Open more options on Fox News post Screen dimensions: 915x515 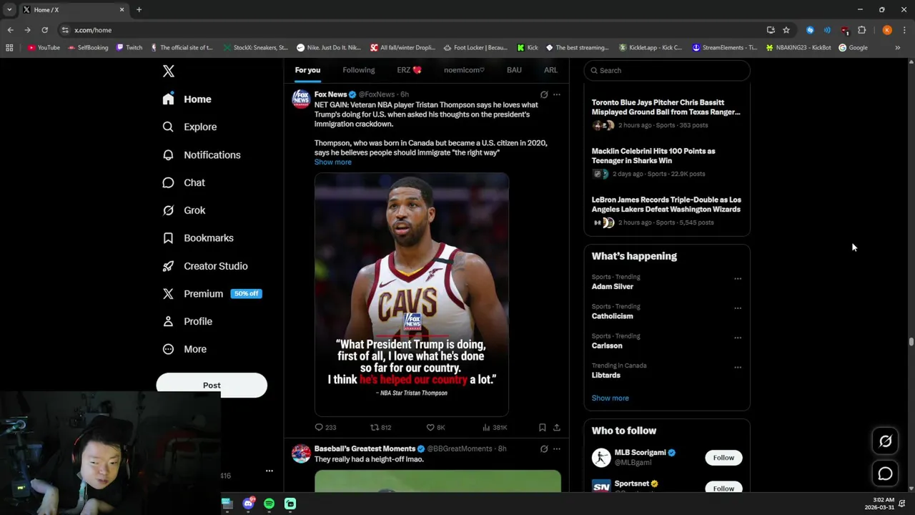point(557,94)
